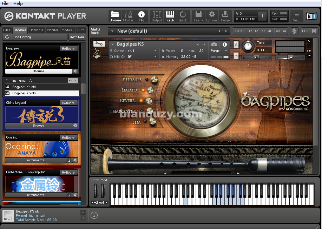Toggle the REVERB switch
This screenshot has height=229, width=322.
click(x=149, y=101)
